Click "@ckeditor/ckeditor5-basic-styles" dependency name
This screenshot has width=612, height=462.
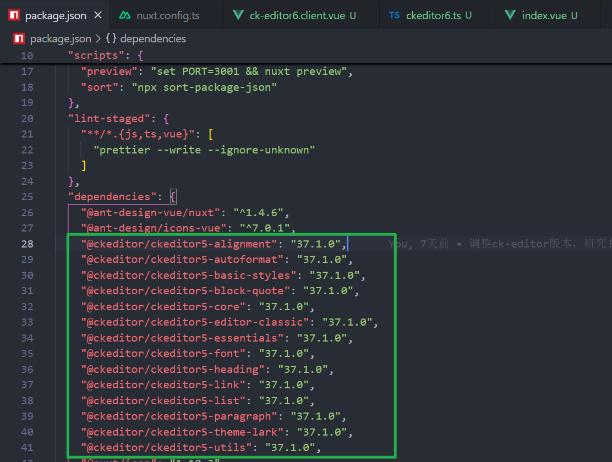(189, 276)
